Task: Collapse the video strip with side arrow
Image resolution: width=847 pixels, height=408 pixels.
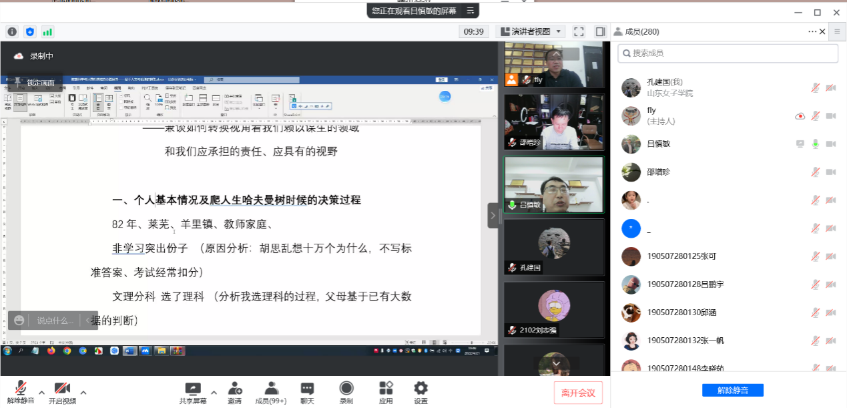Action: coord(493,216)
